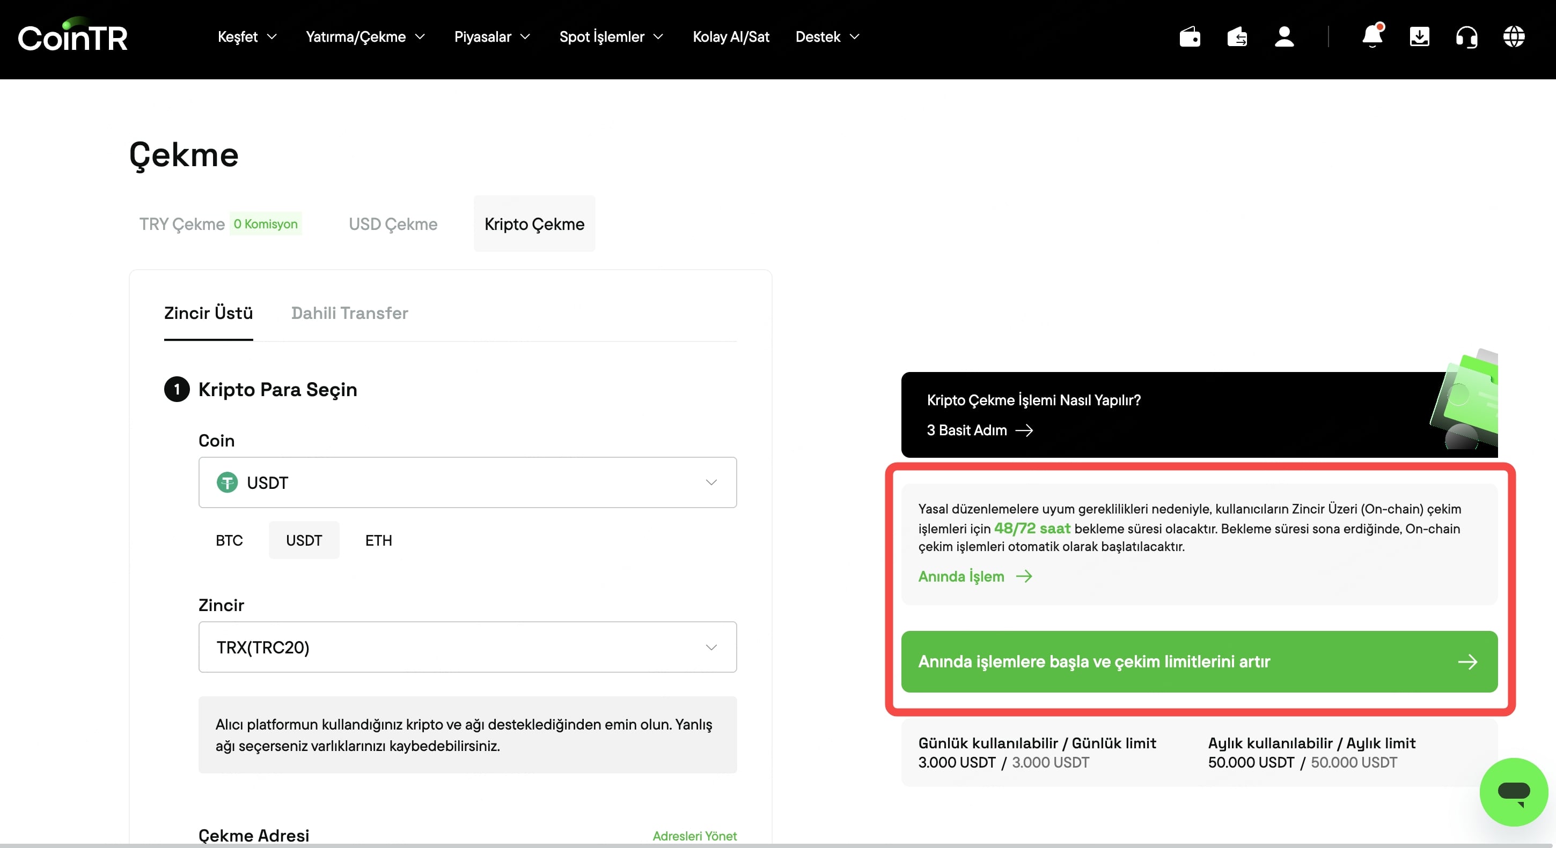Open the wallet icon in the header

tap(1190, 37)
